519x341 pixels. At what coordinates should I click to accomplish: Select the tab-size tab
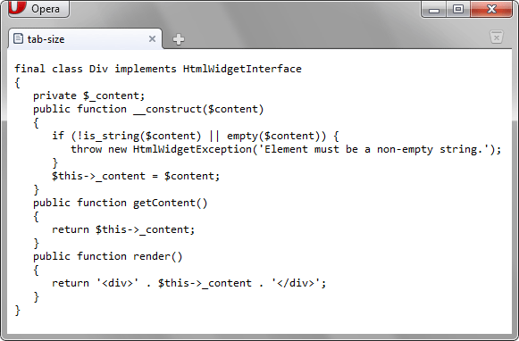[x=85, y=39]
